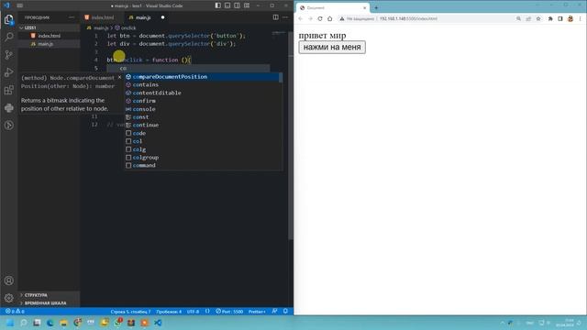The height and width of the screenshot is (330, 587).
Task: Open Windows Start menu
Action: point(9,323)
